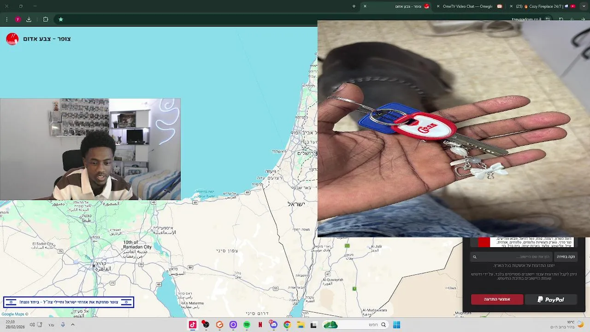
Task: Click the ירושלים label on the map
Action: 307,153
